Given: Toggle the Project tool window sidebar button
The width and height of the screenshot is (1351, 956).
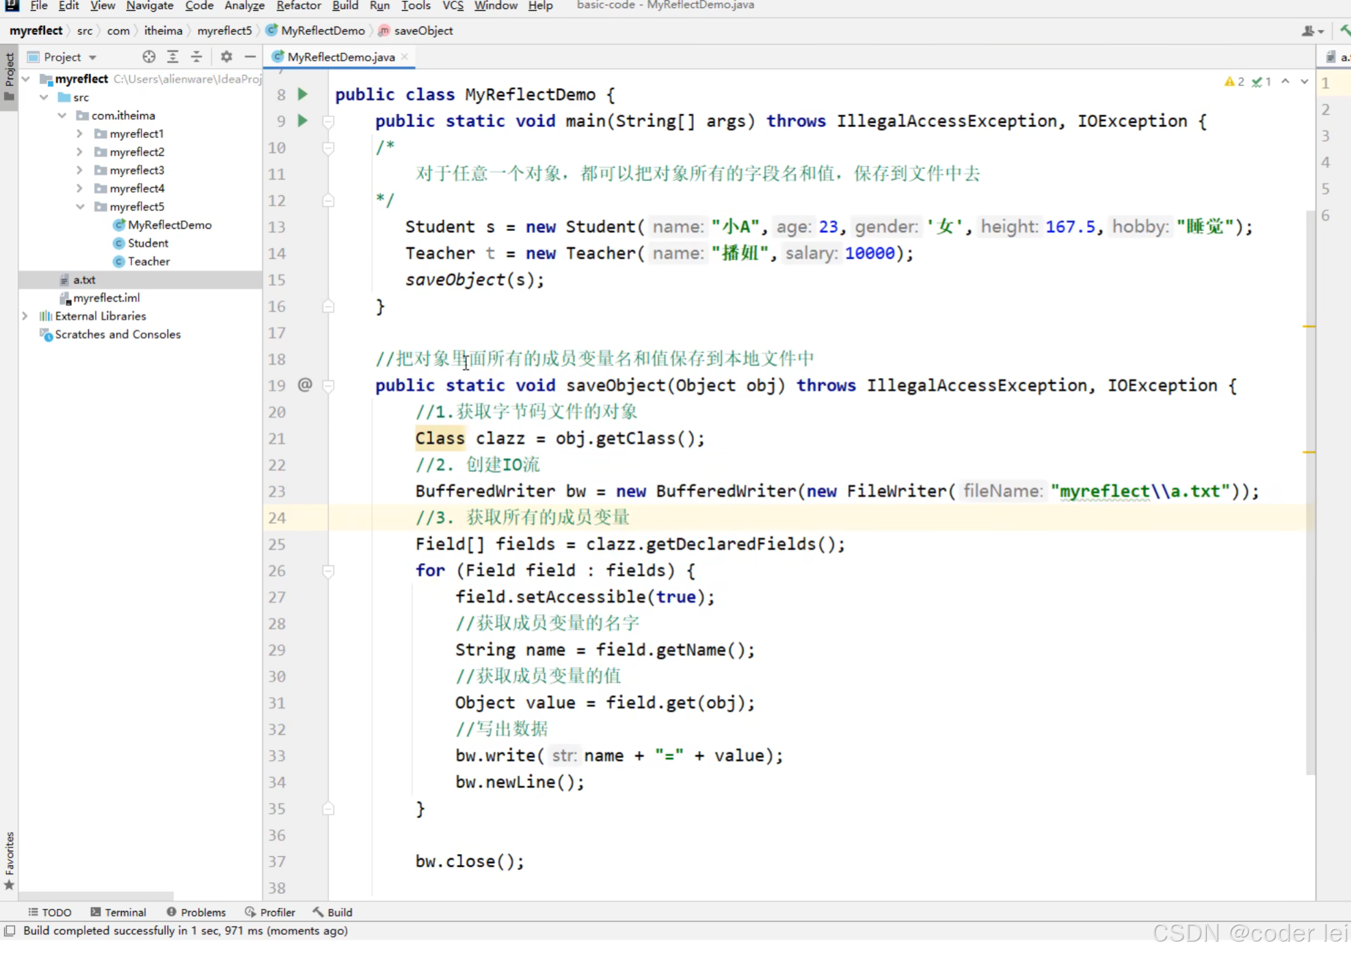Looking at the screenshot, I should [x=9, y=75].
